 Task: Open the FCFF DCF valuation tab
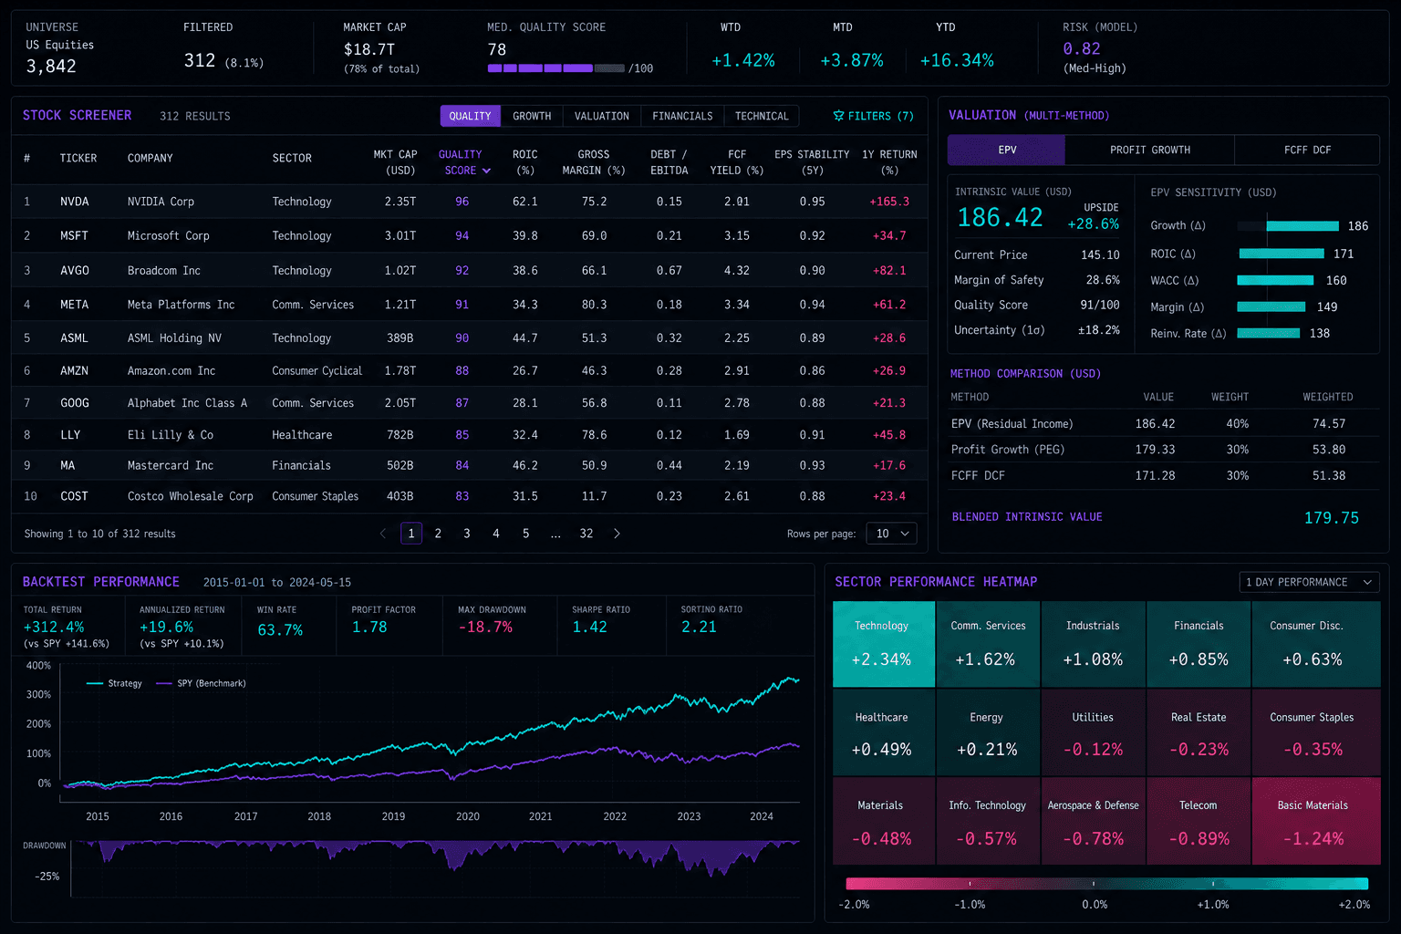1308,150
